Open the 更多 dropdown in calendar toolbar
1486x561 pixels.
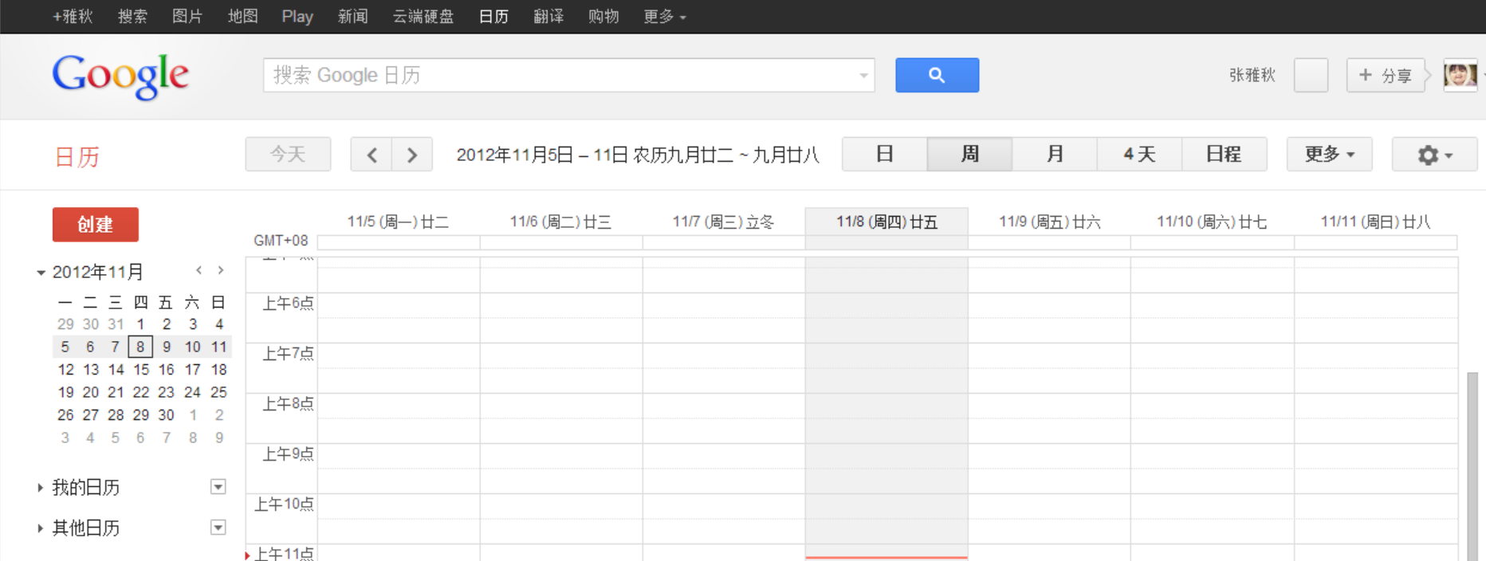pyautogui.click(x=1330, y=155)
